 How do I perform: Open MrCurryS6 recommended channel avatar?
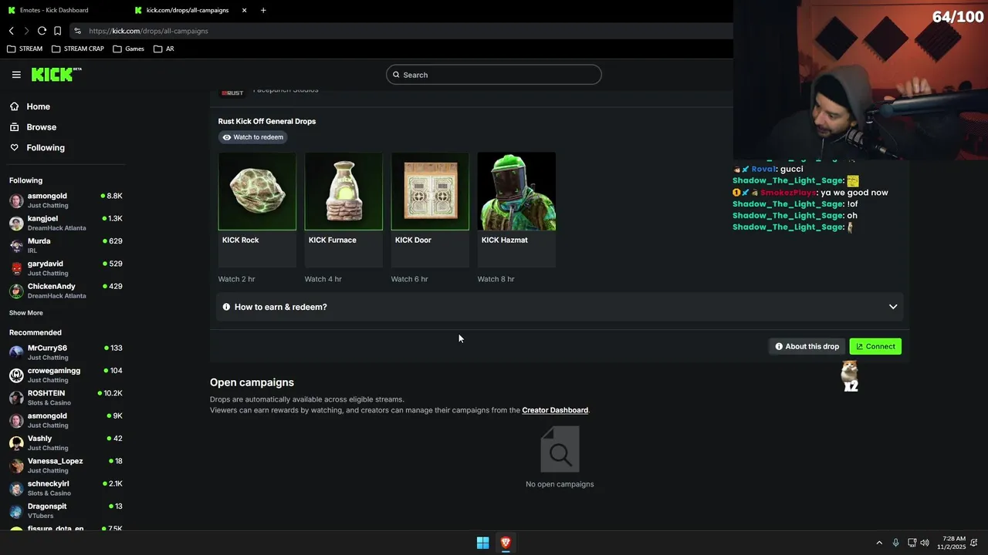[x=16, y=352]
